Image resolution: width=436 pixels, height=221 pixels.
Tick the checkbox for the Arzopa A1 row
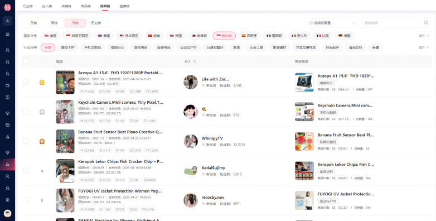(x=26, y=82)
